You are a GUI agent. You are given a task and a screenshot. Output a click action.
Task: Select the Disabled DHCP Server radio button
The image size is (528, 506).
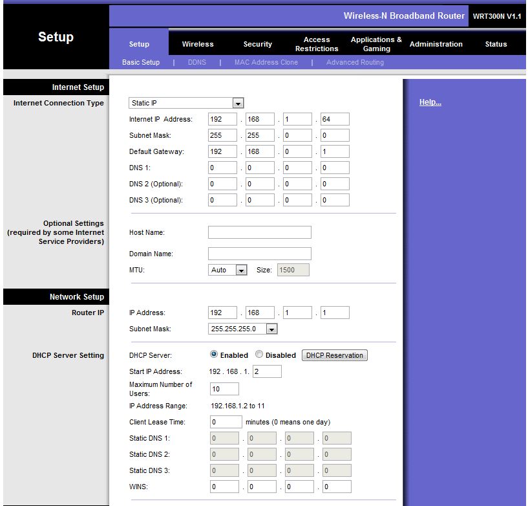click(259, 355)
